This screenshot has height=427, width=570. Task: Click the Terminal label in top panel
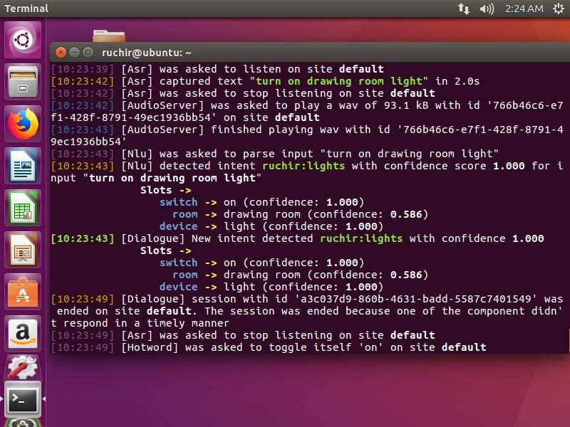26,9
